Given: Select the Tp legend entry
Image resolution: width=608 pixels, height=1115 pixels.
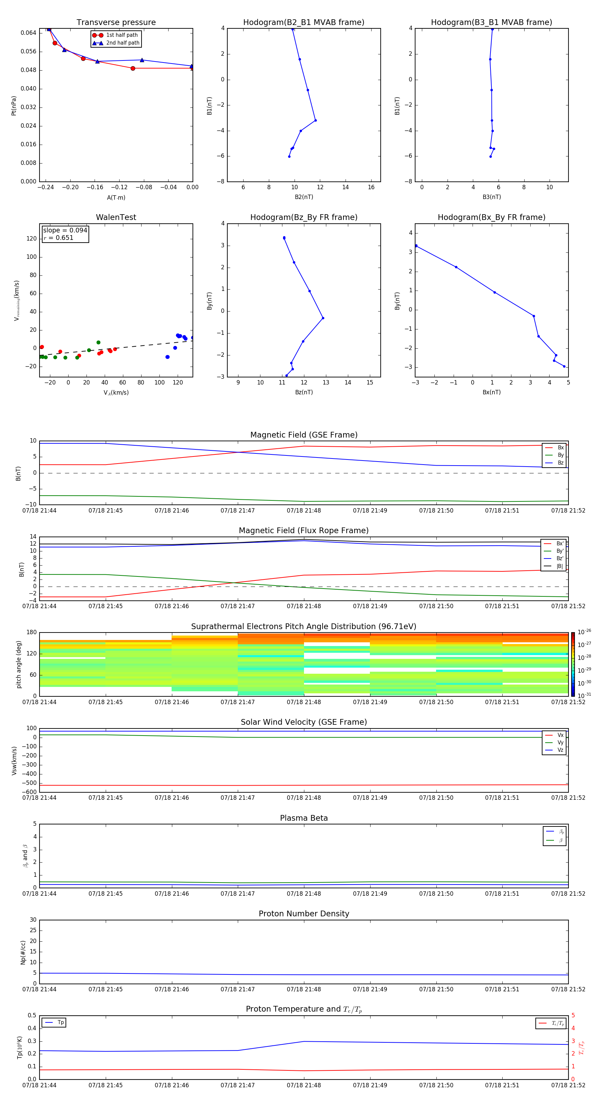Looking at the screenshot, I should coord(54,1022).
